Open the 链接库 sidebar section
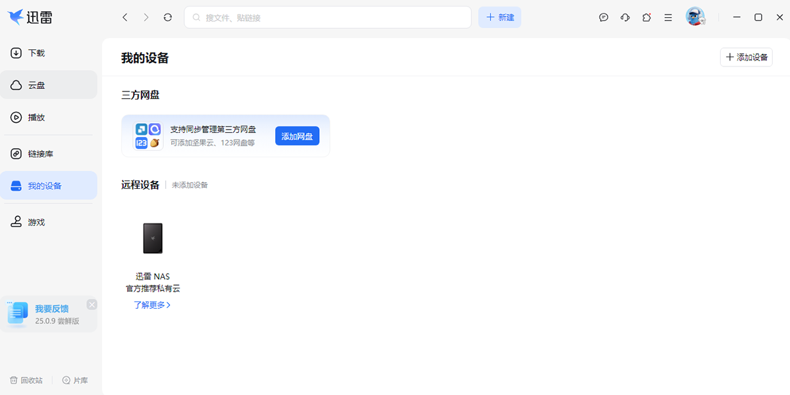The height and width of the screenshot is (395, 790). pos(49,153)
